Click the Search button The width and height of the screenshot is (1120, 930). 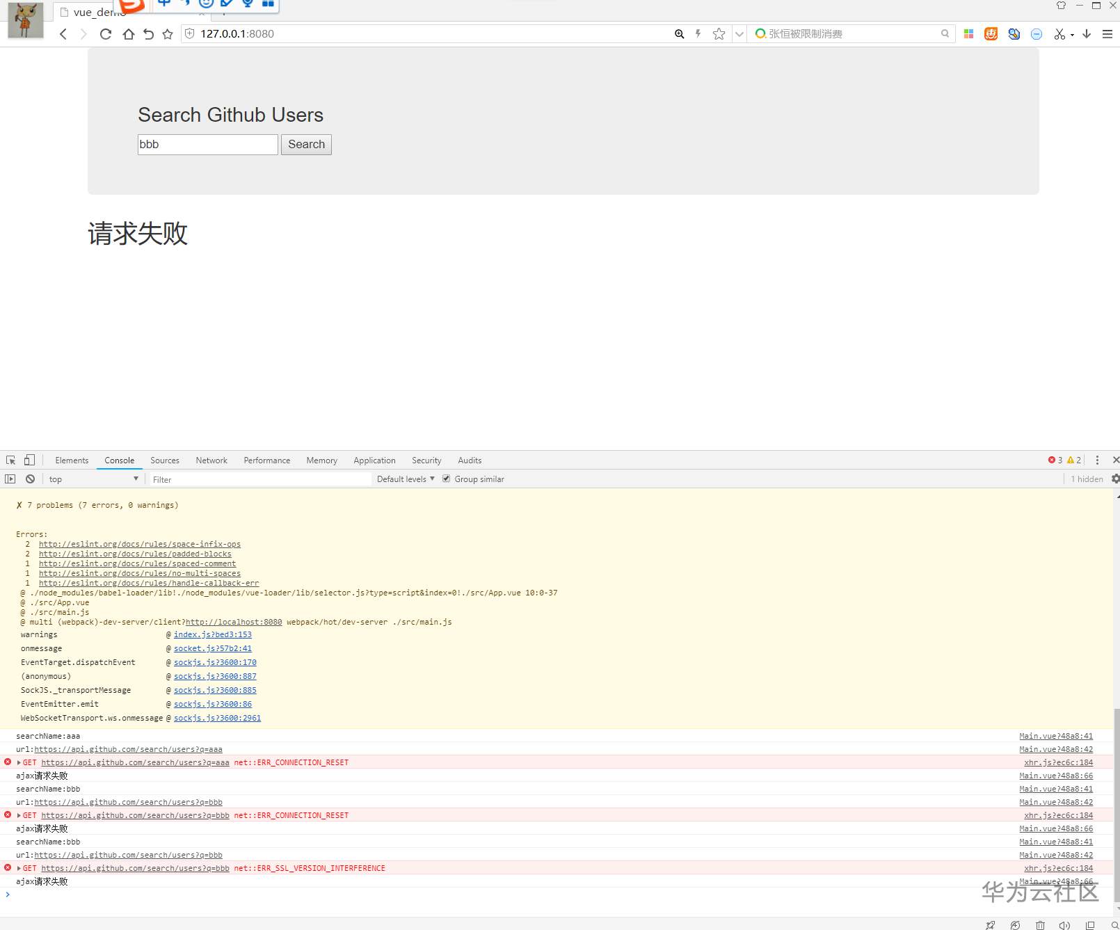[x=306, y=145]
